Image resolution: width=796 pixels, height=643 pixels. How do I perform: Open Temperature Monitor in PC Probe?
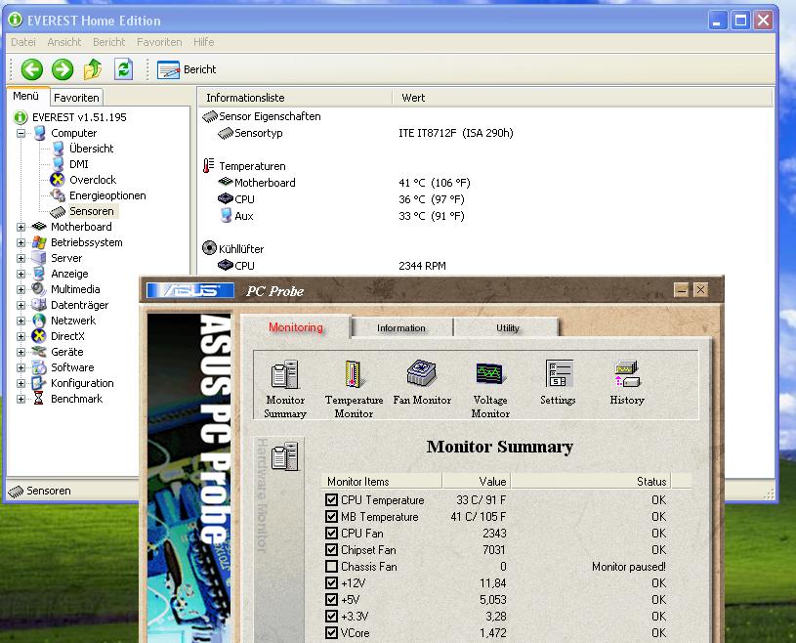pos(354,389)
